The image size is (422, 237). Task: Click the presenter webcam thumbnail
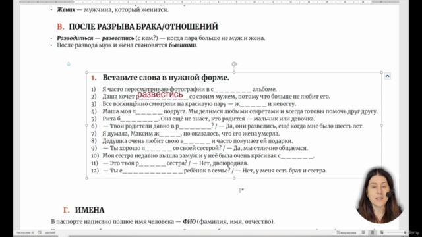380,195
